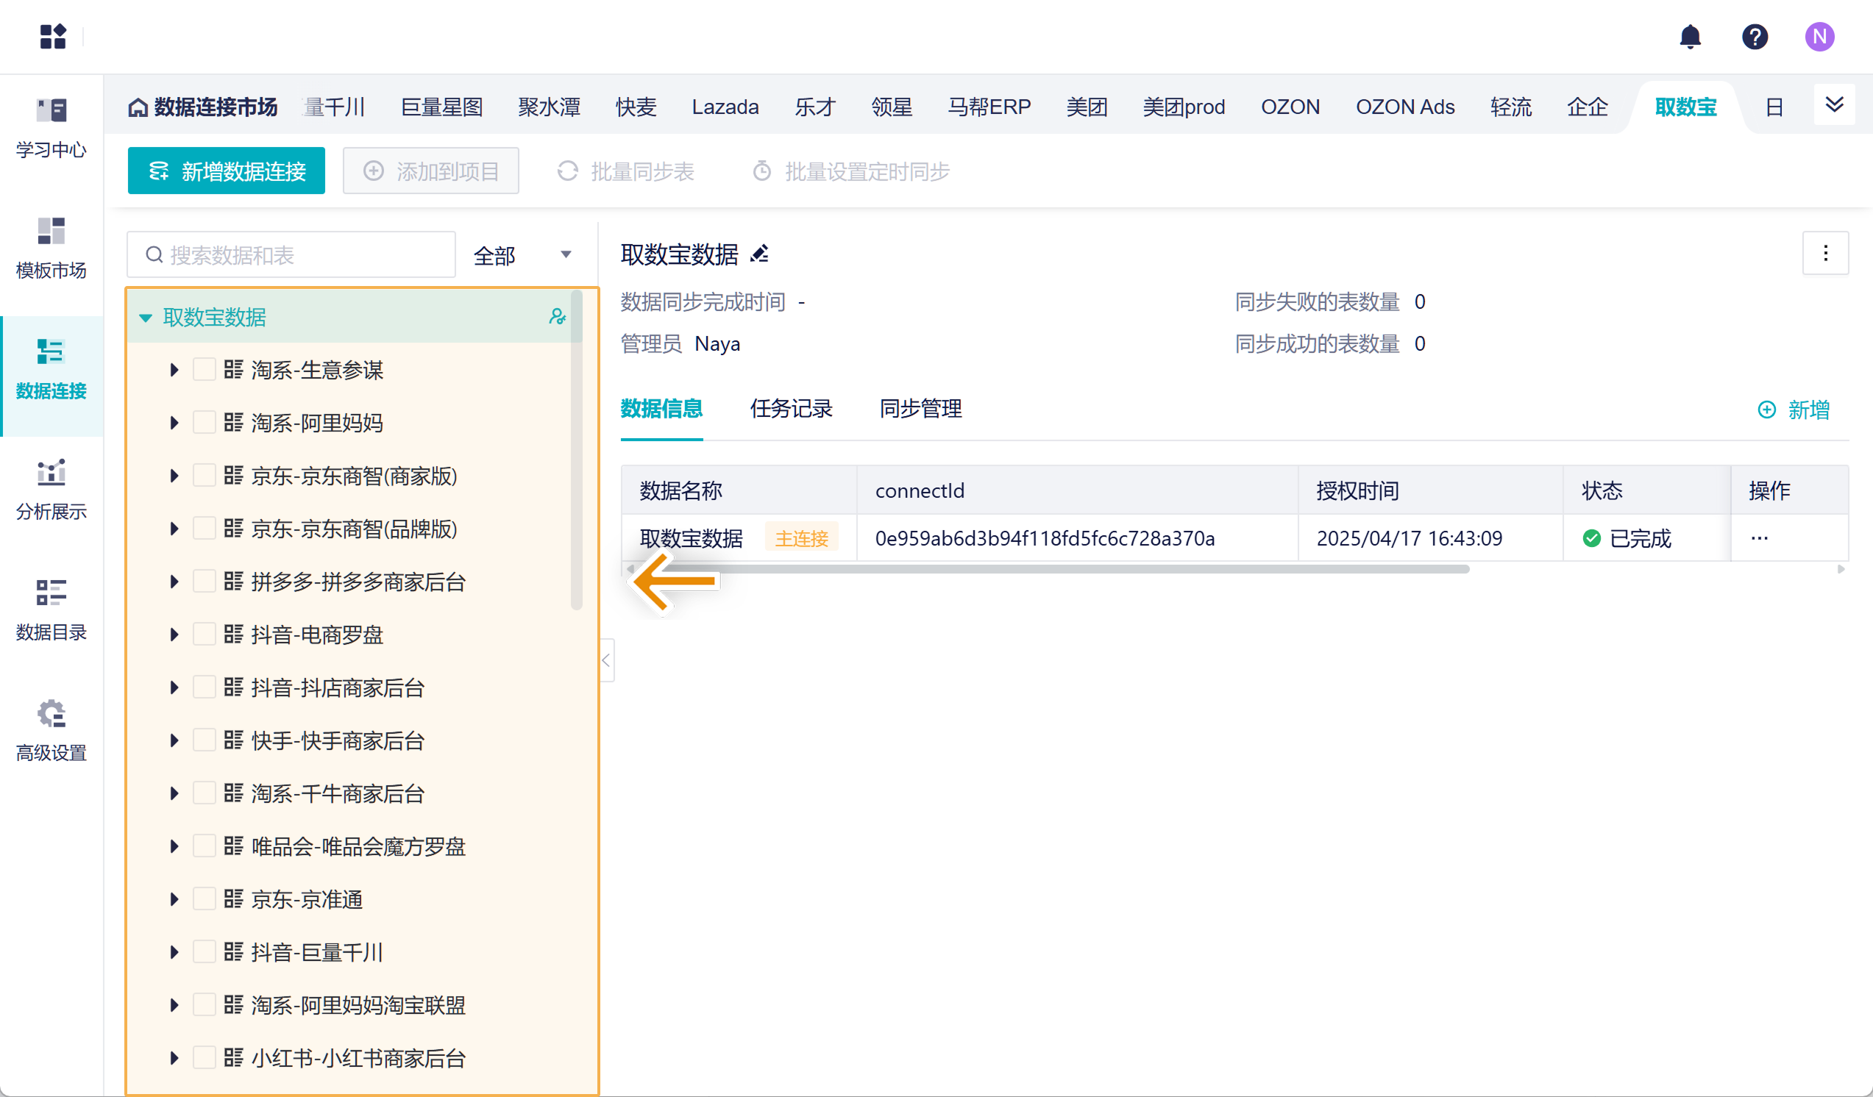1873x1097 pixels.
Task: Expand the 拼多多-拼多多商家后台 tree node
Action: 174,582
